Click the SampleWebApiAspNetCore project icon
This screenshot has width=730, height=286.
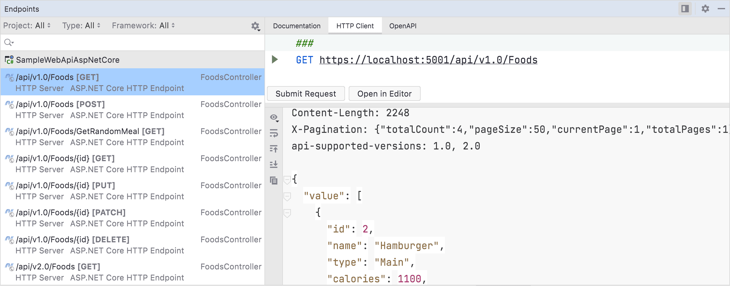(9, 60)
